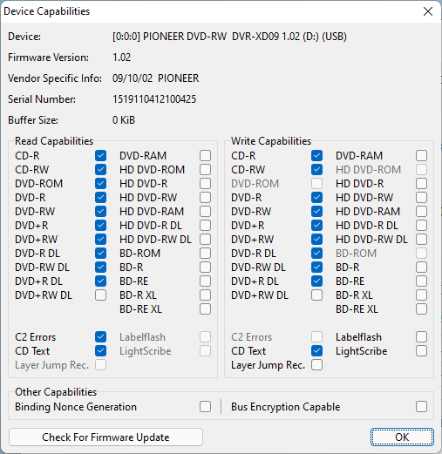Image resolution: width=442 pixels, height=454 pixels.
Task: Toggle DVD+R checkbox under Write Capabilities
Action: click(x=316, y=226)
